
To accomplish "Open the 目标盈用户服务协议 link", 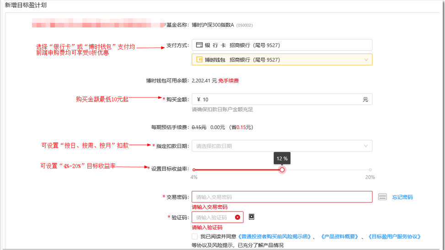I will pyautogui.click(x=394, y=236).
